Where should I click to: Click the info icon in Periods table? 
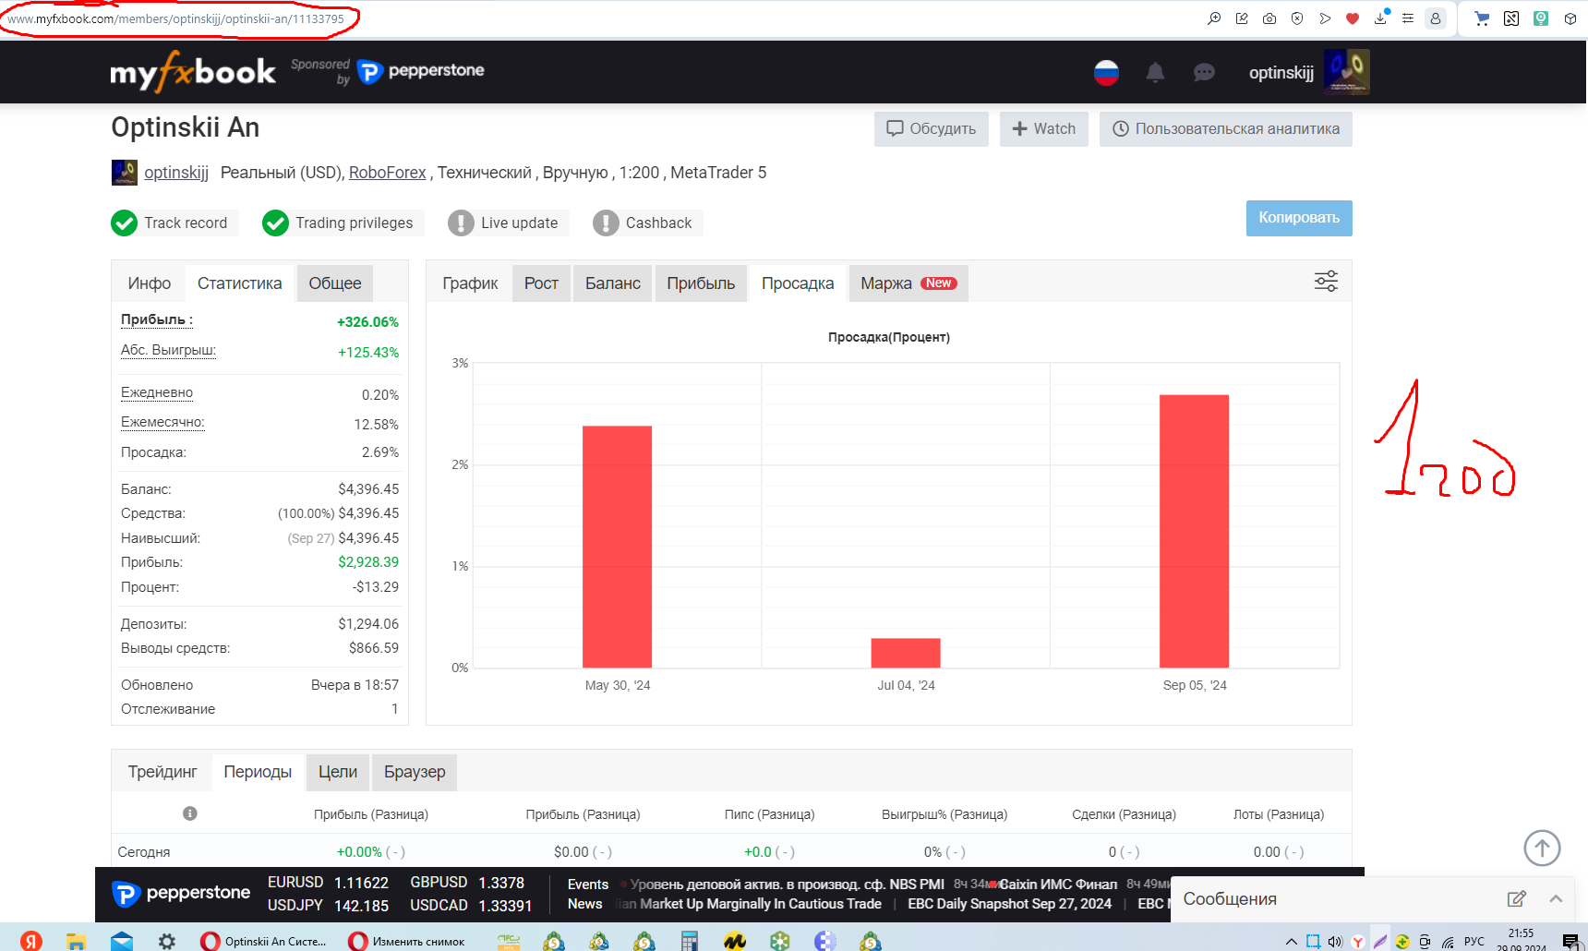190,813
